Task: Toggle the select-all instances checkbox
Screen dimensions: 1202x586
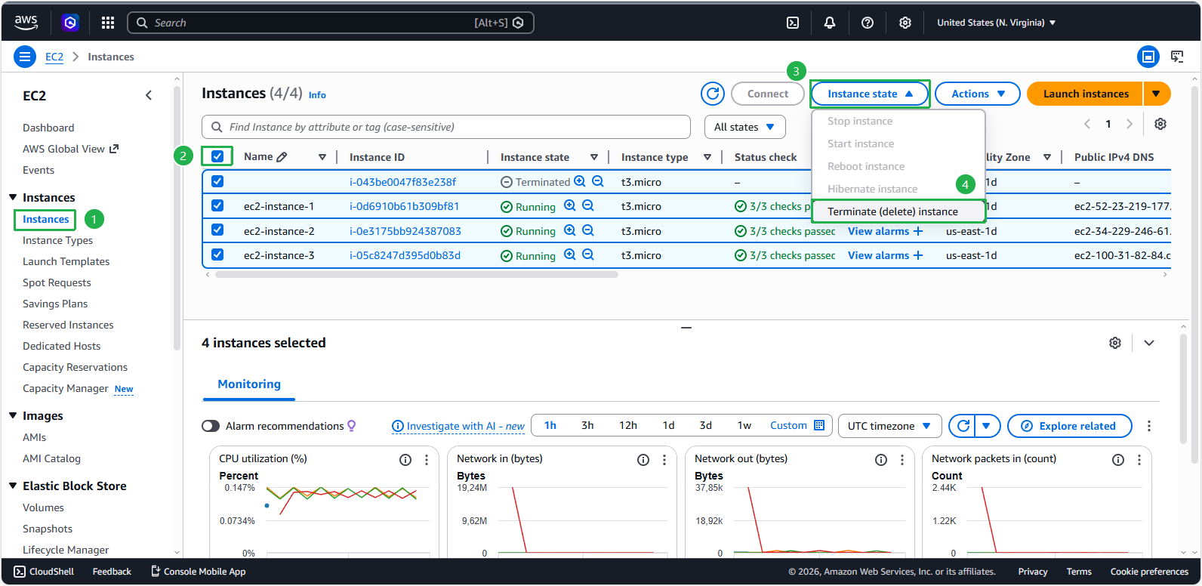Action: pyautogui.click(x=217, y=156)
